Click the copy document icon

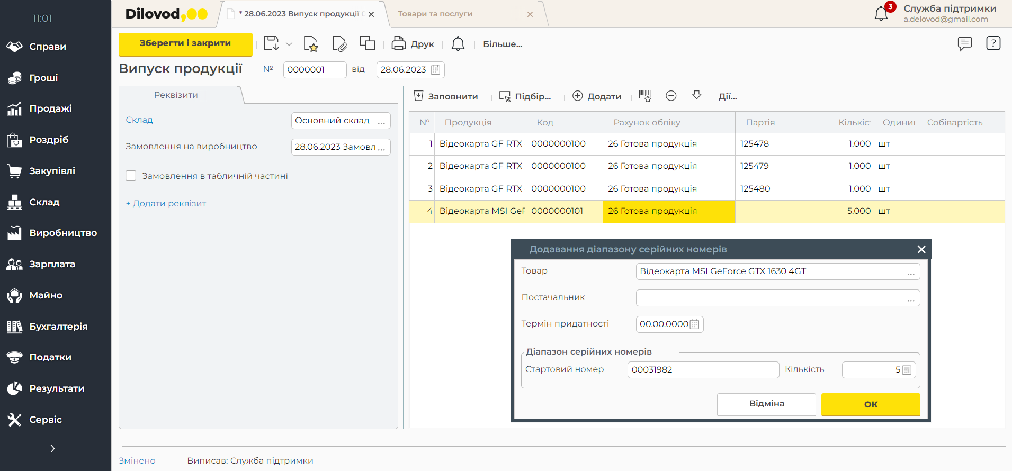click(x=367, y=43)
